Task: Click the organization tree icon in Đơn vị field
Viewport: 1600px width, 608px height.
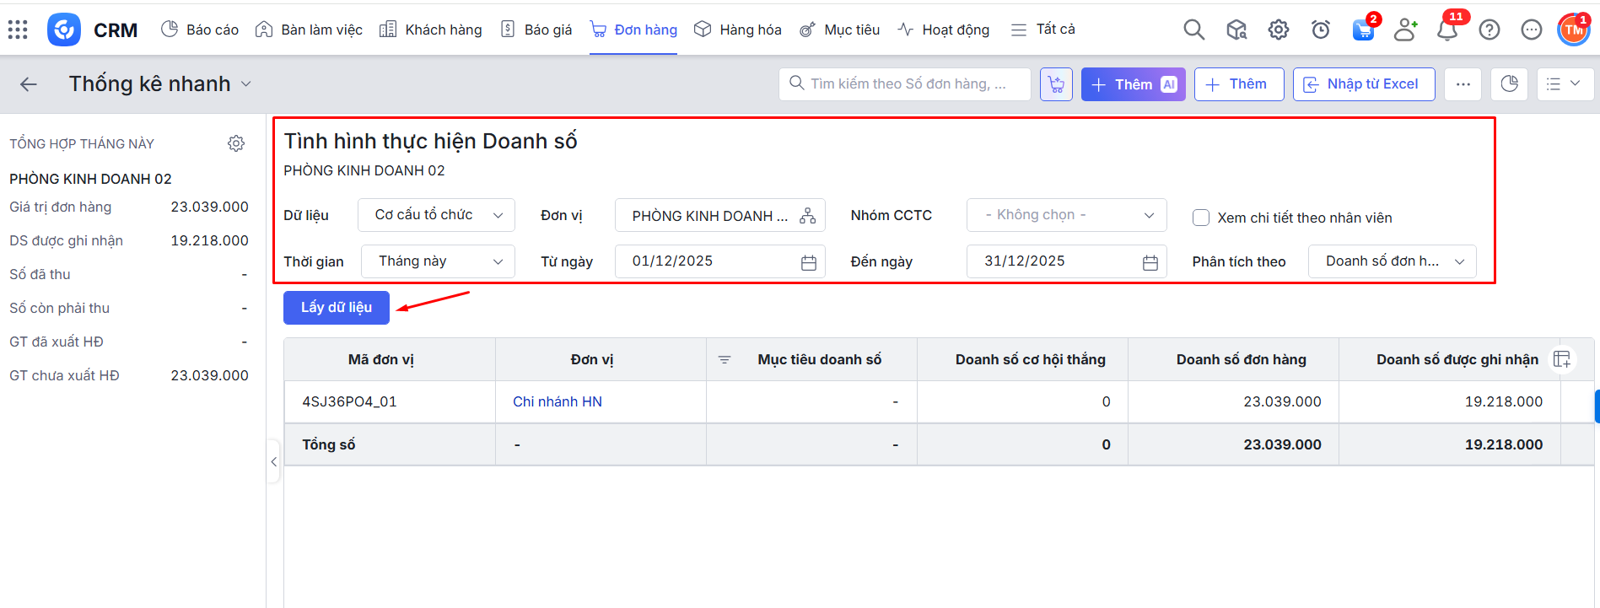Action: (807, 216)
